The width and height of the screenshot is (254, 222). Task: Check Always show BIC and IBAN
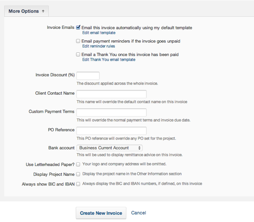click(78, 184)
